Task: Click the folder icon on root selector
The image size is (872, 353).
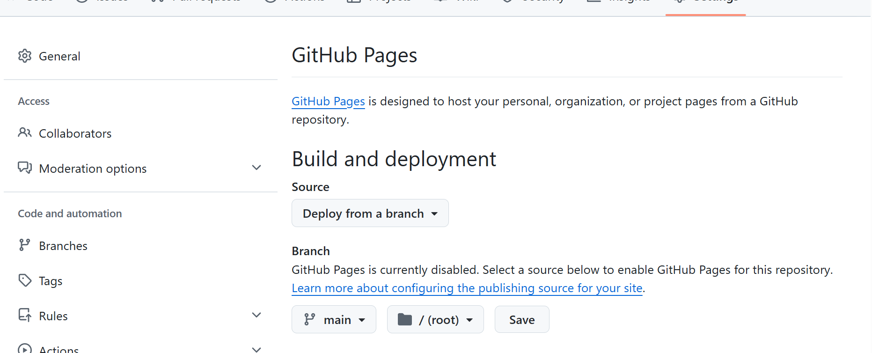Action: (405, 319)
